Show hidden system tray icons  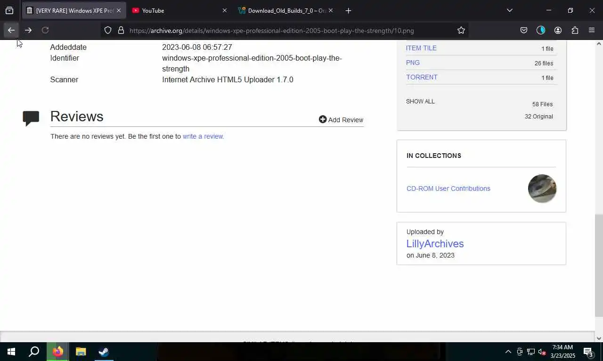508,352
